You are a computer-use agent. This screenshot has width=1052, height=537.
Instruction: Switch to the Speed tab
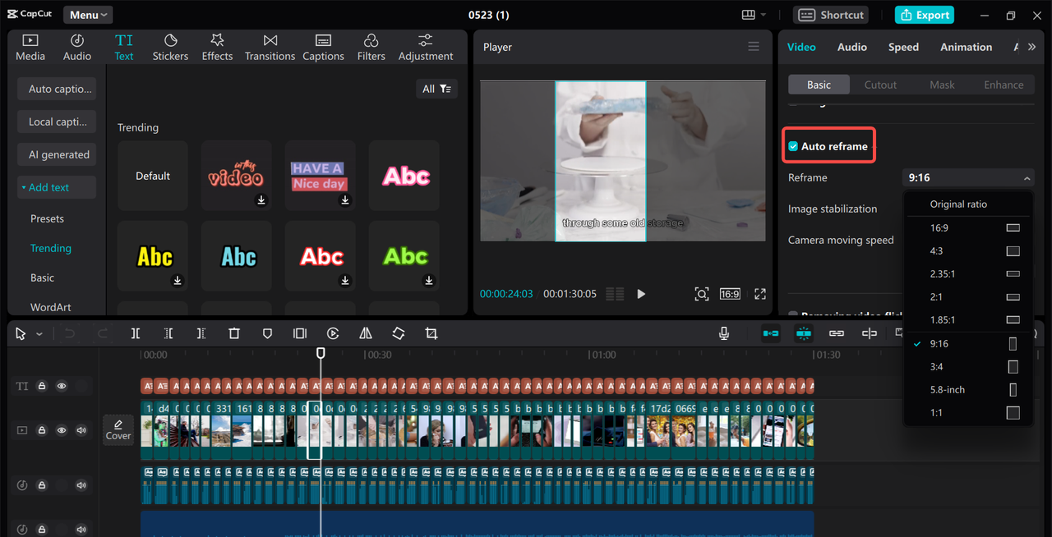tap(903, 47)
